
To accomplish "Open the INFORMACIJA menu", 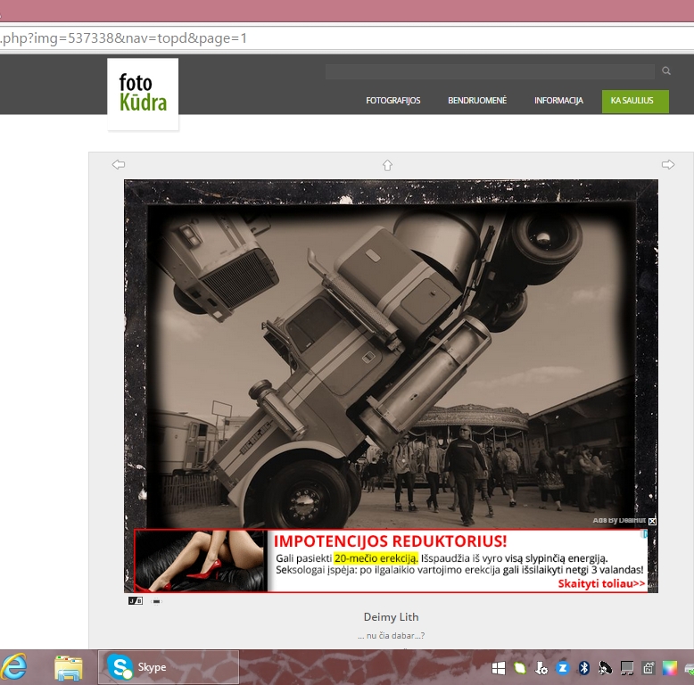I will point(558,101).
